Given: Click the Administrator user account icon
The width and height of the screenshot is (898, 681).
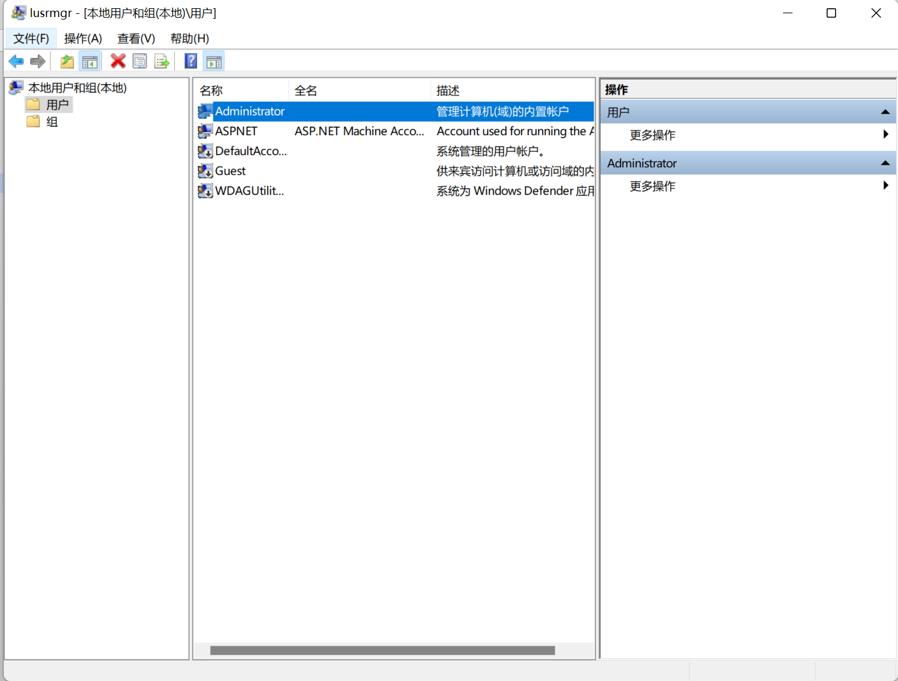Looking at the screenshot, I should click(205, 112).
